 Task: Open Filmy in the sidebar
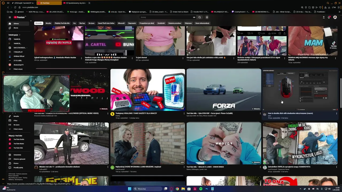pyautogui.click(x=18, y=121)
